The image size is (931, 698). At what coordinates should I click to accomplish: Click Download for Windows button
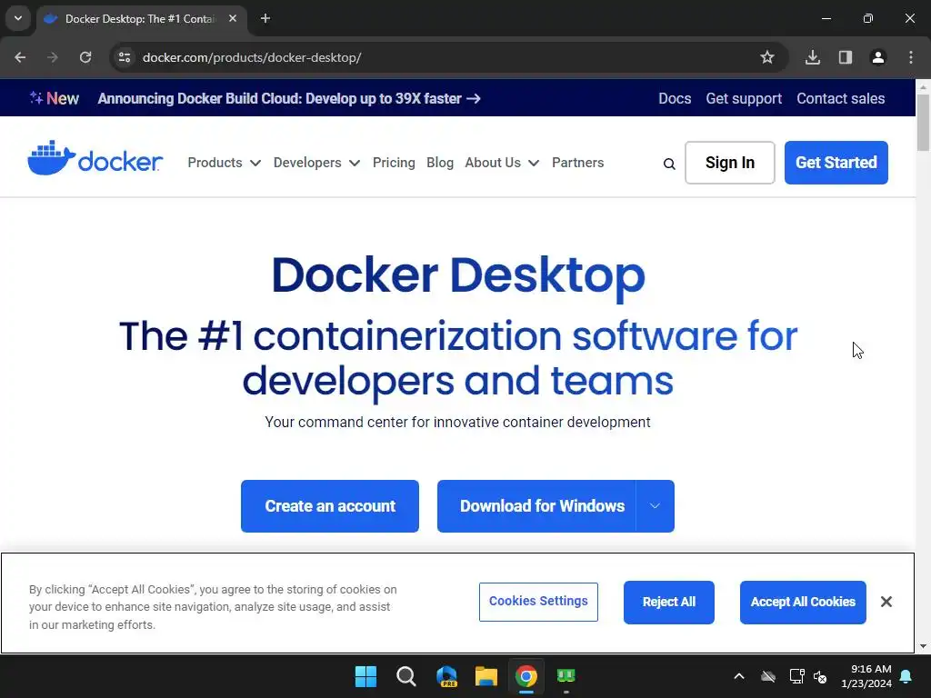[536, 506]
